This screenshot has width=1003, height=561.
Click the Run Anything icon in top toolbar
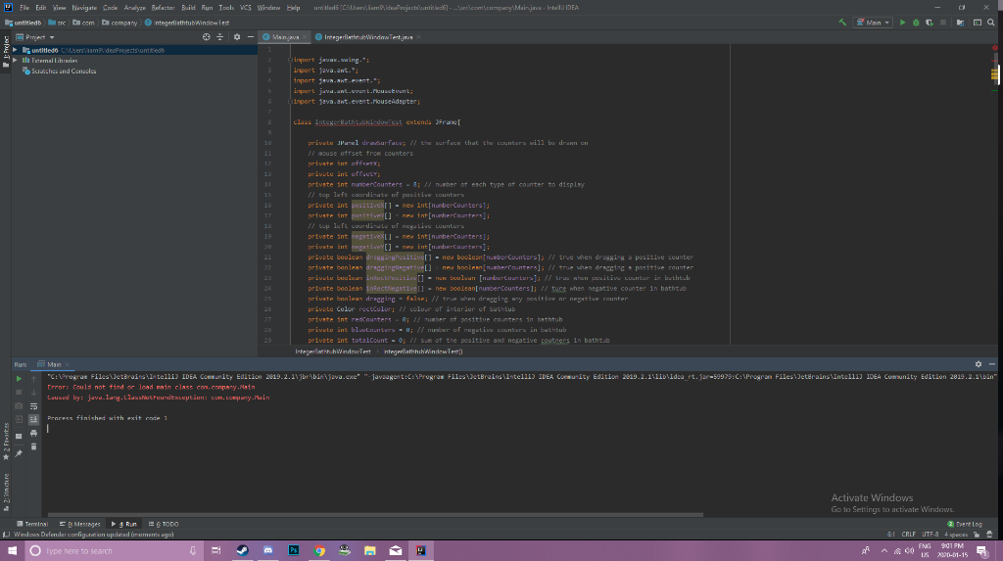click(x=977, y=23)
